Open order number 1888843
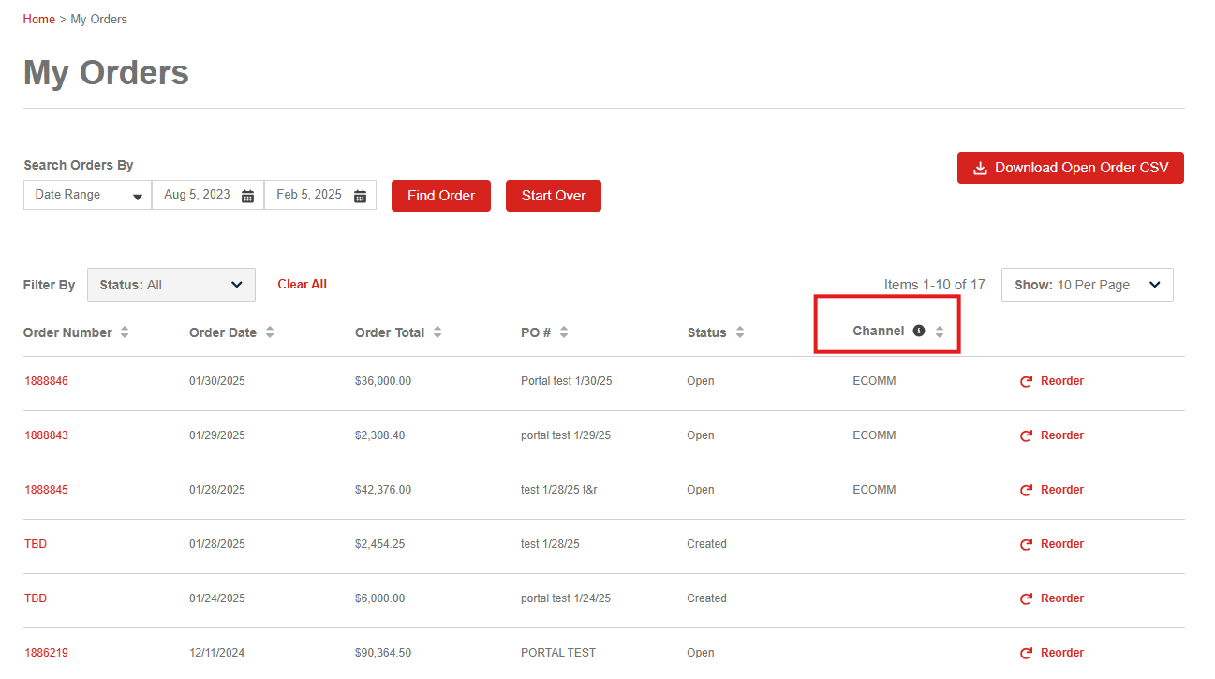The height and width of the screenshot is (679, 1215). [x=47, y=435]
